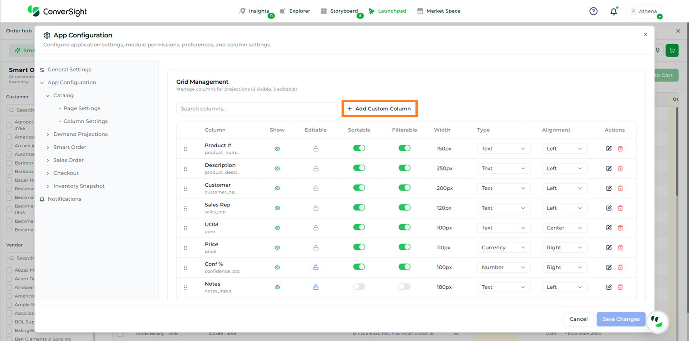Click the lock icon for Conf % row

pyautogui.click(x=316, y=267)
